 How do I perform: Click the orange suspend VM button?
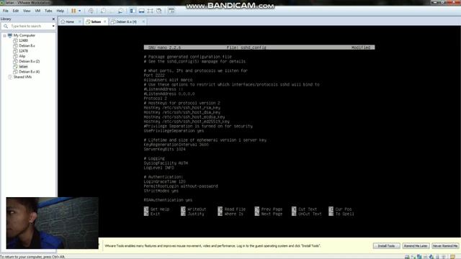click(73, 11)
